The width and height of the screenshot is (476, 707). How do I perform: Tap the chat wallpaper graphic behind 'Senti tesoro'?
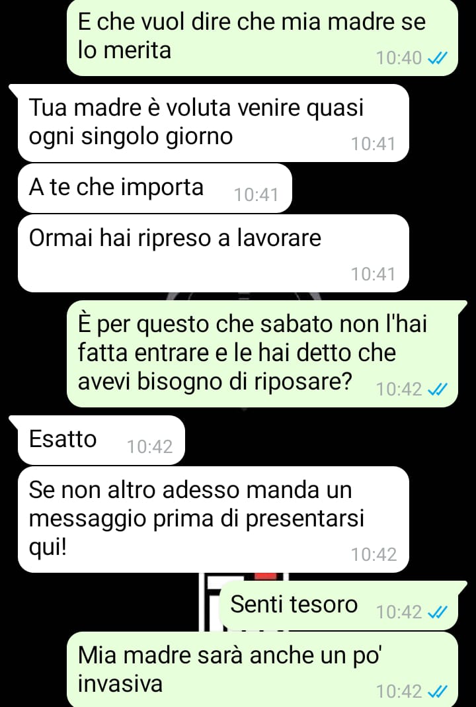tap(210, 602)
